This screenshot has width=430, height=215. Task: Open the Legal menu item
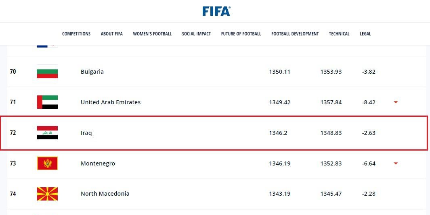[365, 34]
